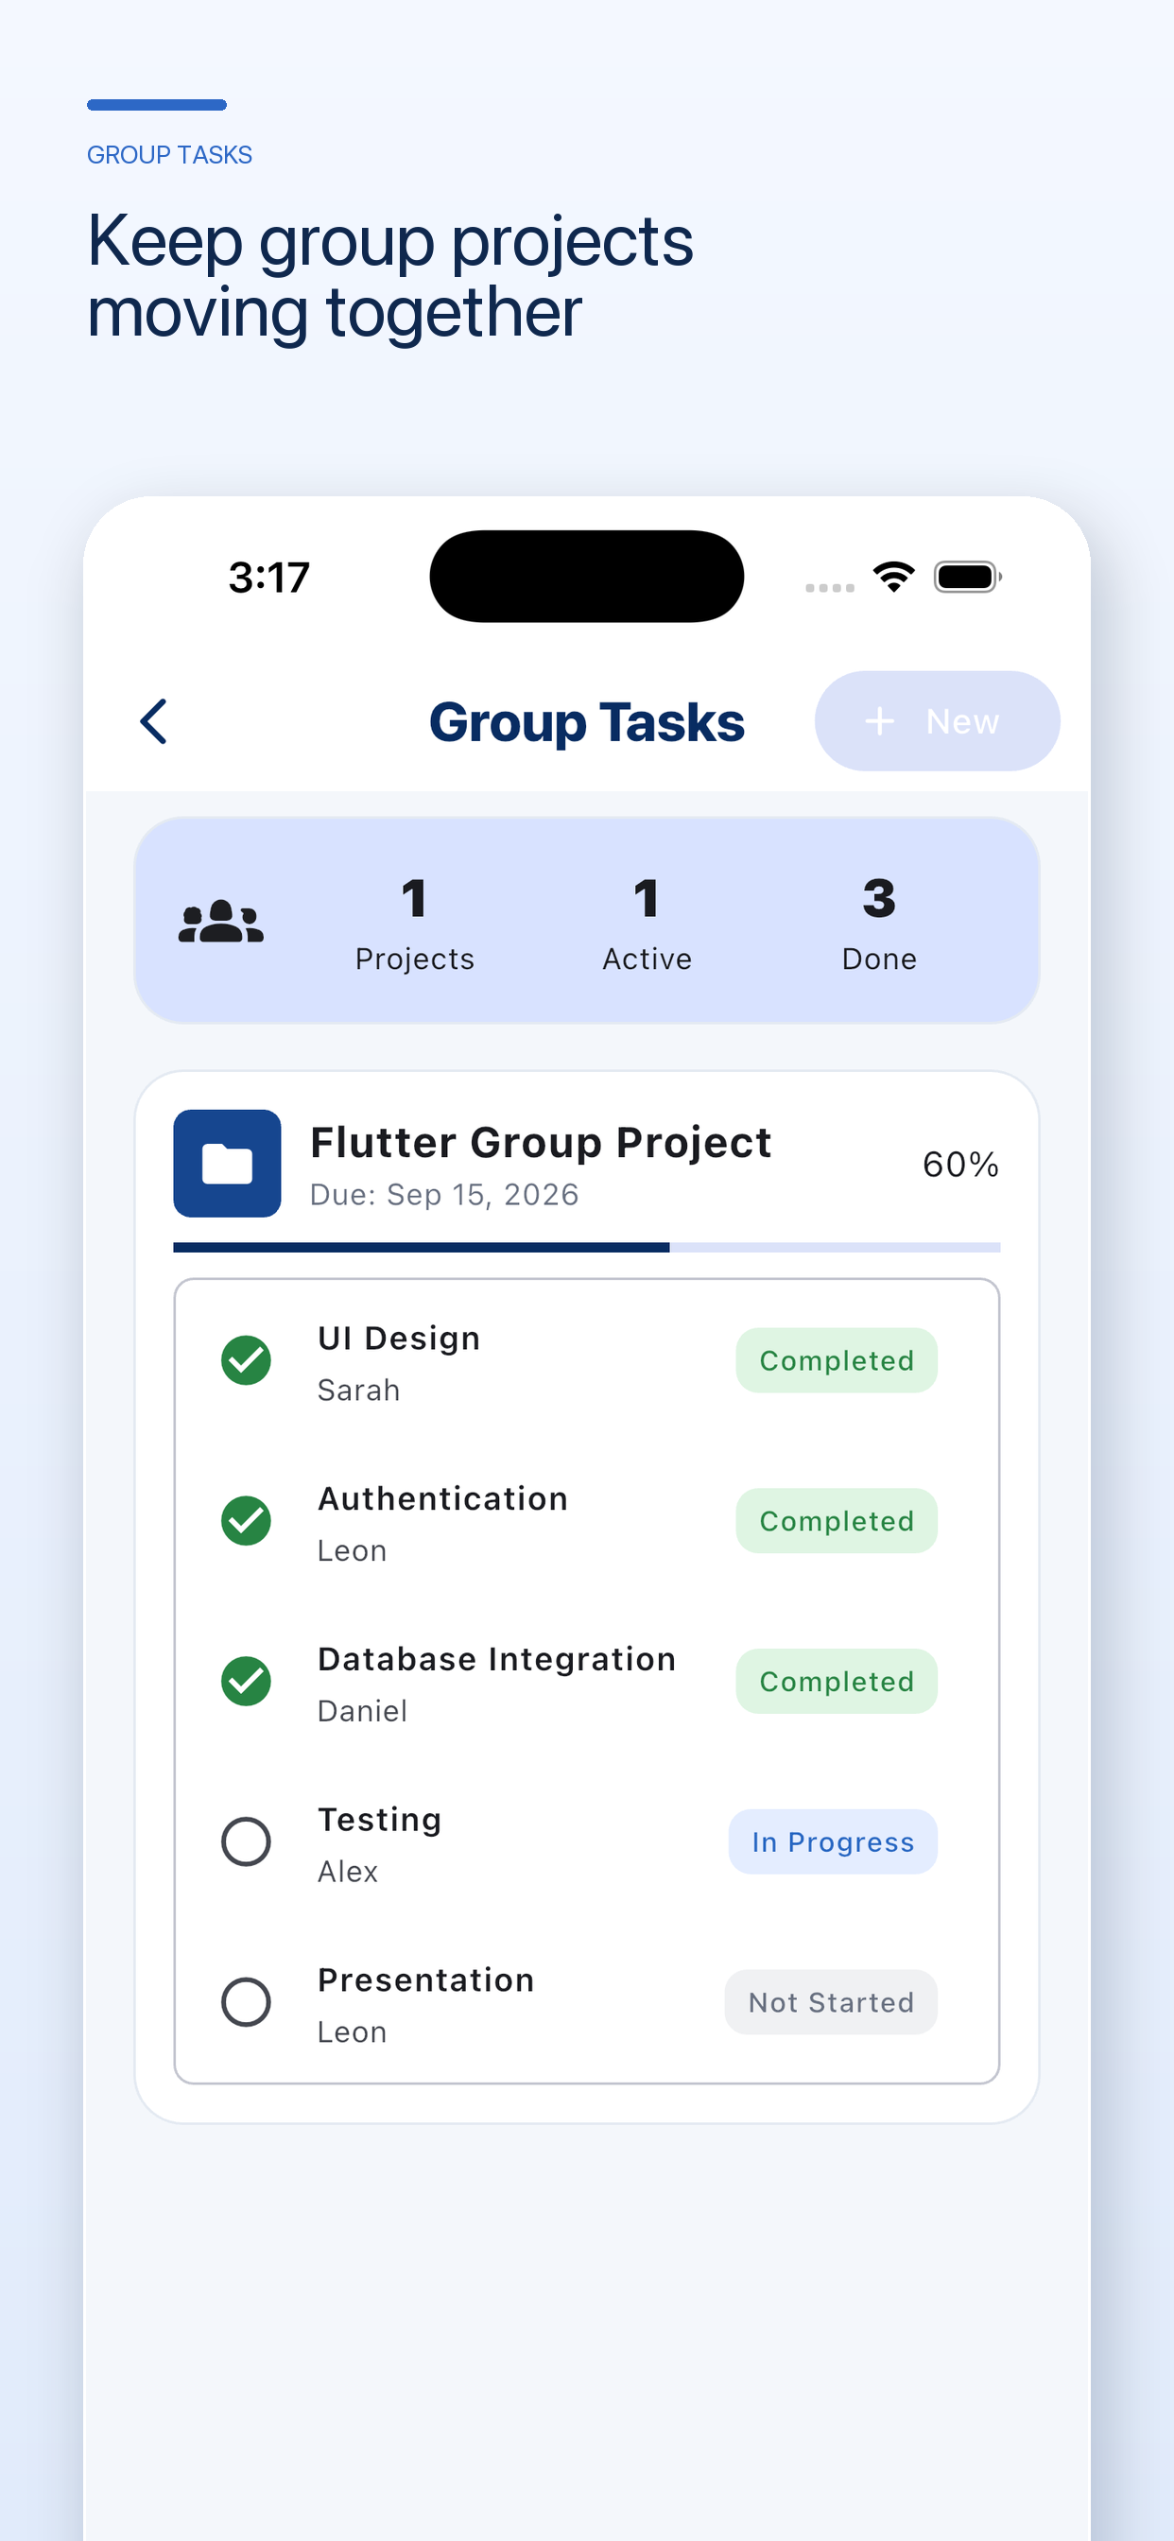Tap the blue folder project icon

227,1163
